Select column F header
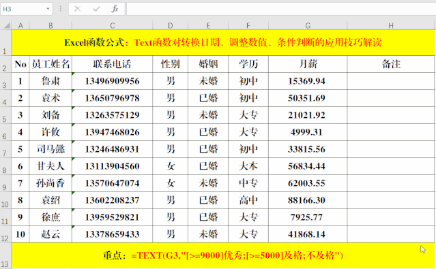 click(248, 26)
